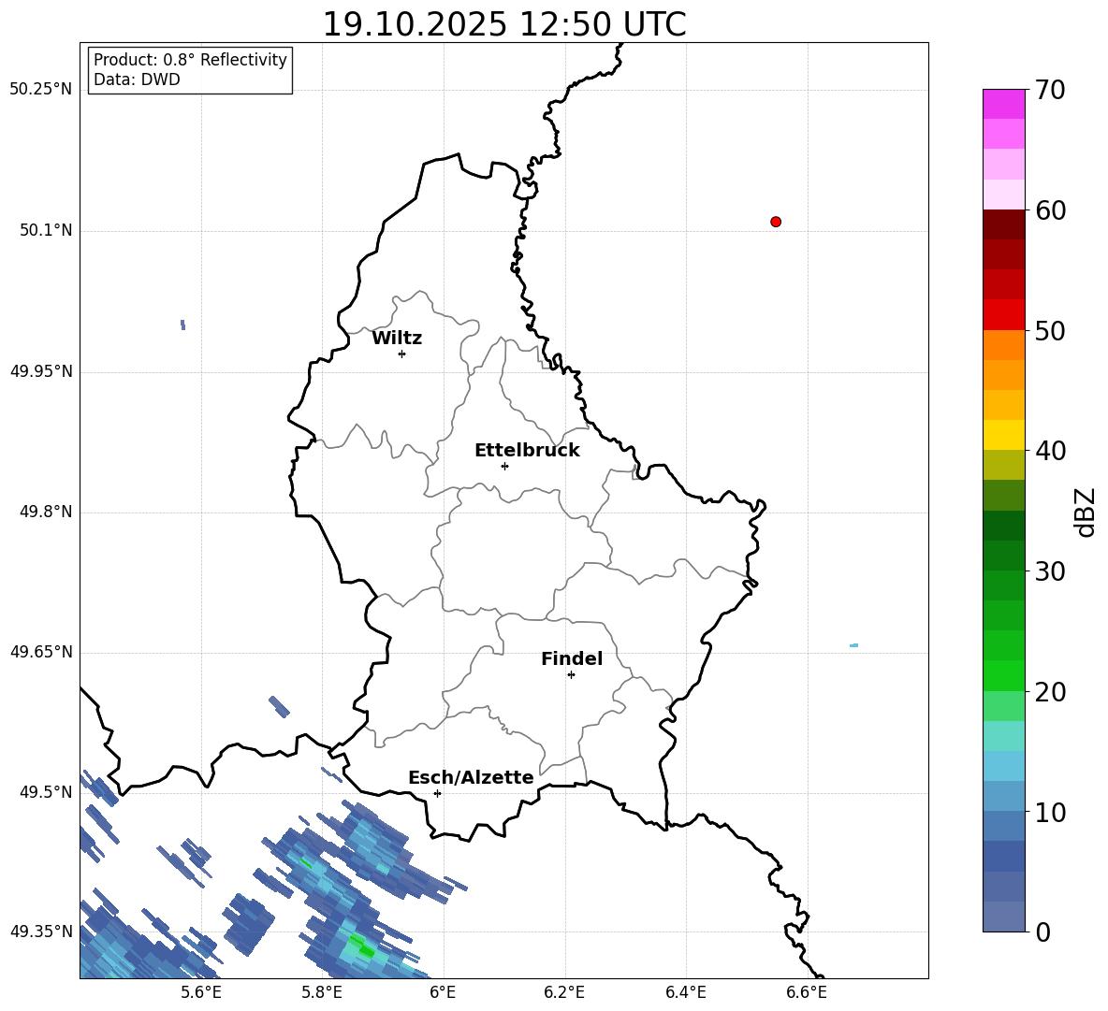Image resolution: width=1108 pixels, height=1011 pixels.
Task: Click the 50.1°N latitude label
Action: tap(46, 231)
